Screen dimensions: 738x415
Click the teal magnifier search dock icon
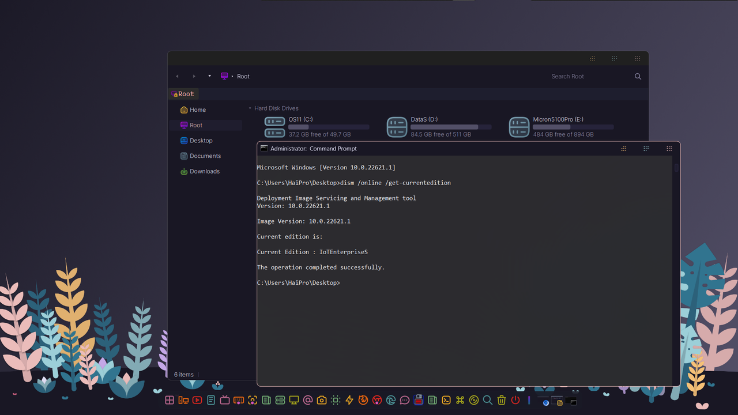[487, 400]
